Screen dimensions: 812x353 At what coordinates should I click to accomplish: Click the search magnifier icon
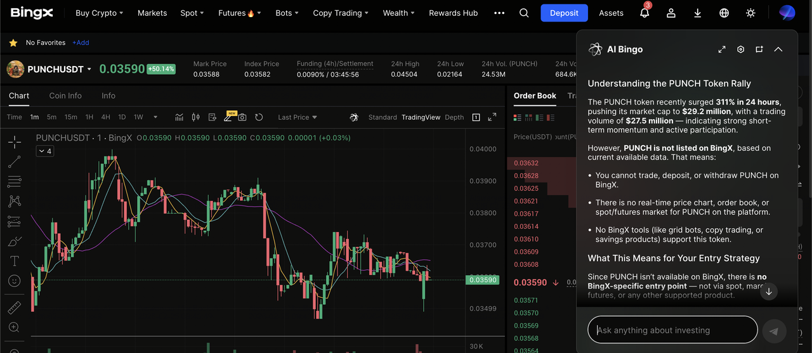[524, 13]
